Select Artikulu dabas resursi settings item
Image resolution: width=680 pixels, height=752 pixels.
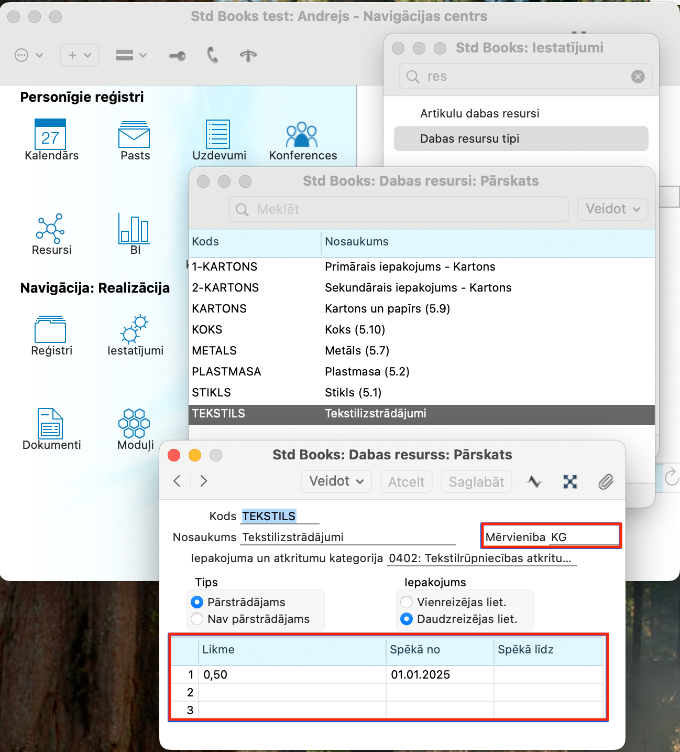tap(479, 113)
